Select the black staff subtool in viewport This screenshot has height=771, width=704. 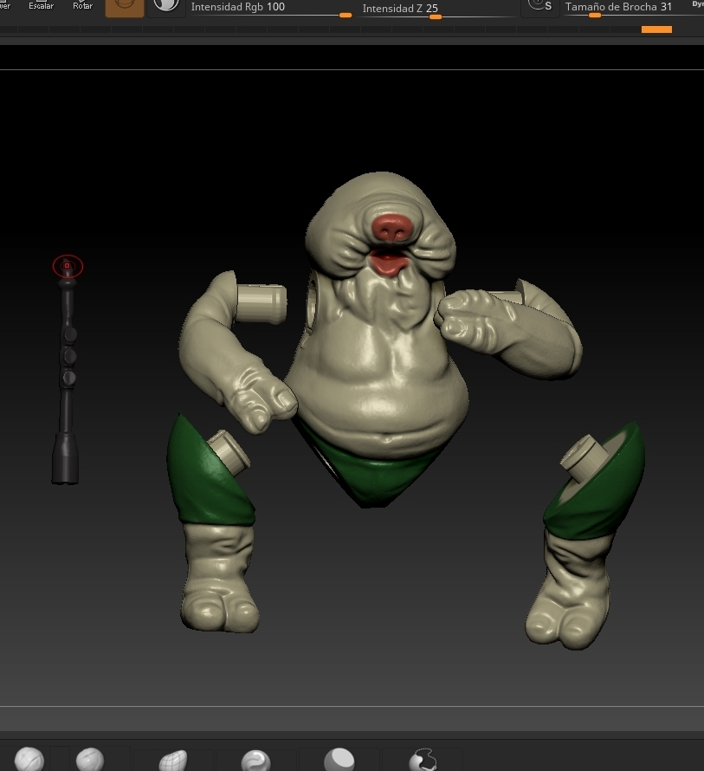[x=66, y=373]
